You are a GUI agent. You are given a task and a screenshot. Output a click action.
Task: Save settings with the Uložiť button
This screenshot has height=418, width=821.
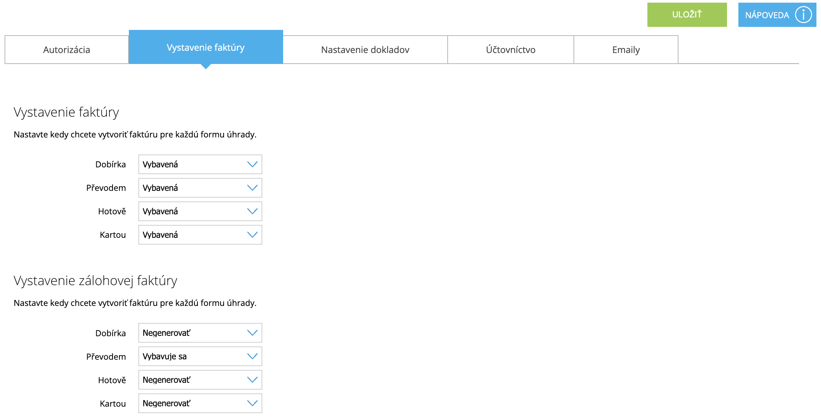(687, 15)
